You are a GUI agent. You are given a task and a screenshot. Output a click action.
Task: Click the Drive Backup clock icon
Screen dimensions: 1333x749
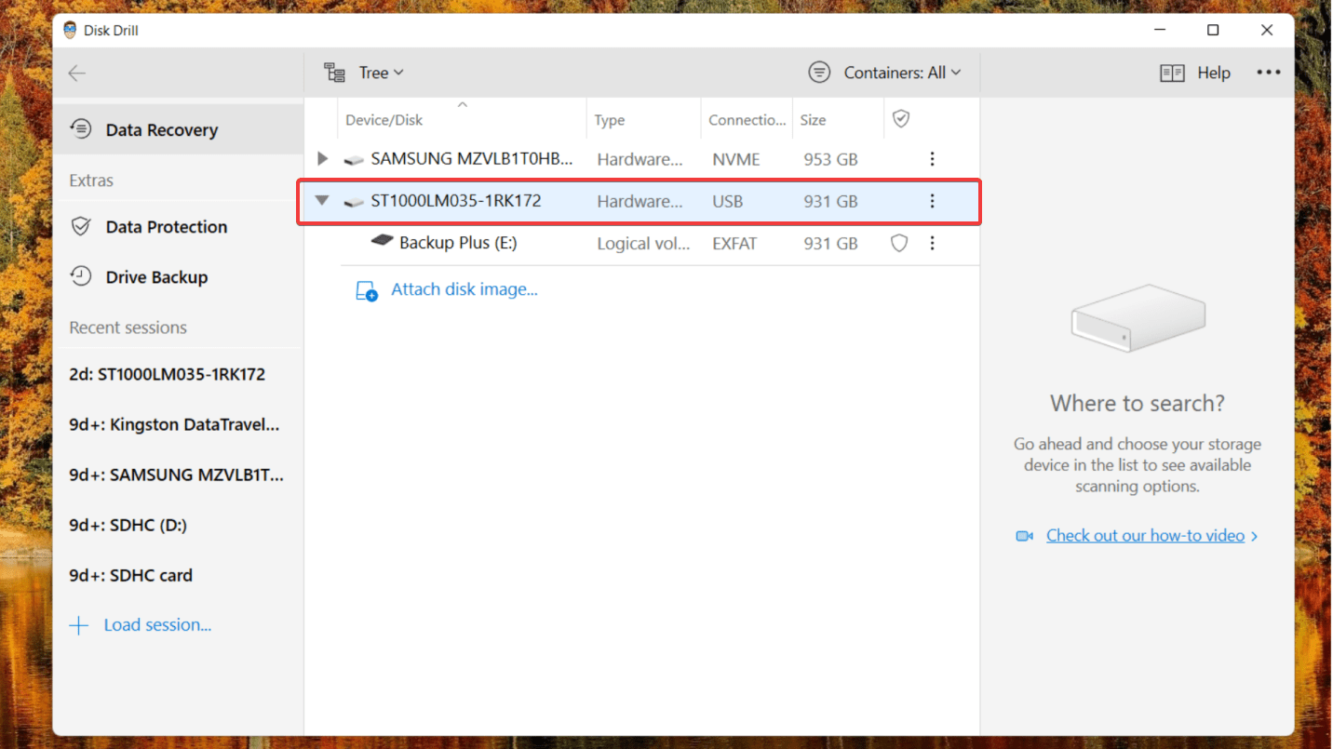pyautogui.click(x=82, y=276)
